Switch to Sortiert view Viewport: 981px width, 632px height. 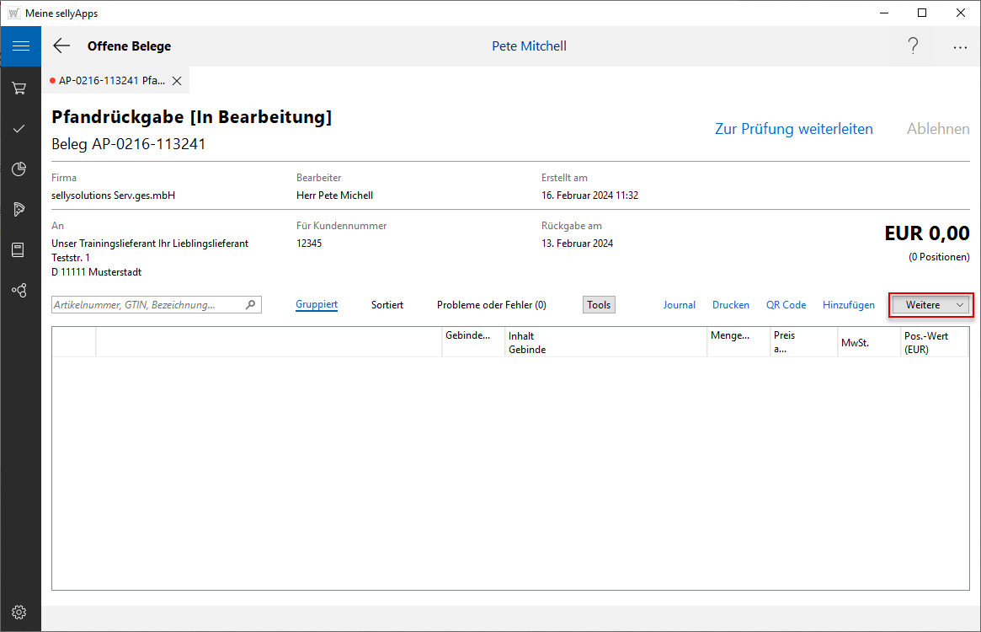pos(387,305)
